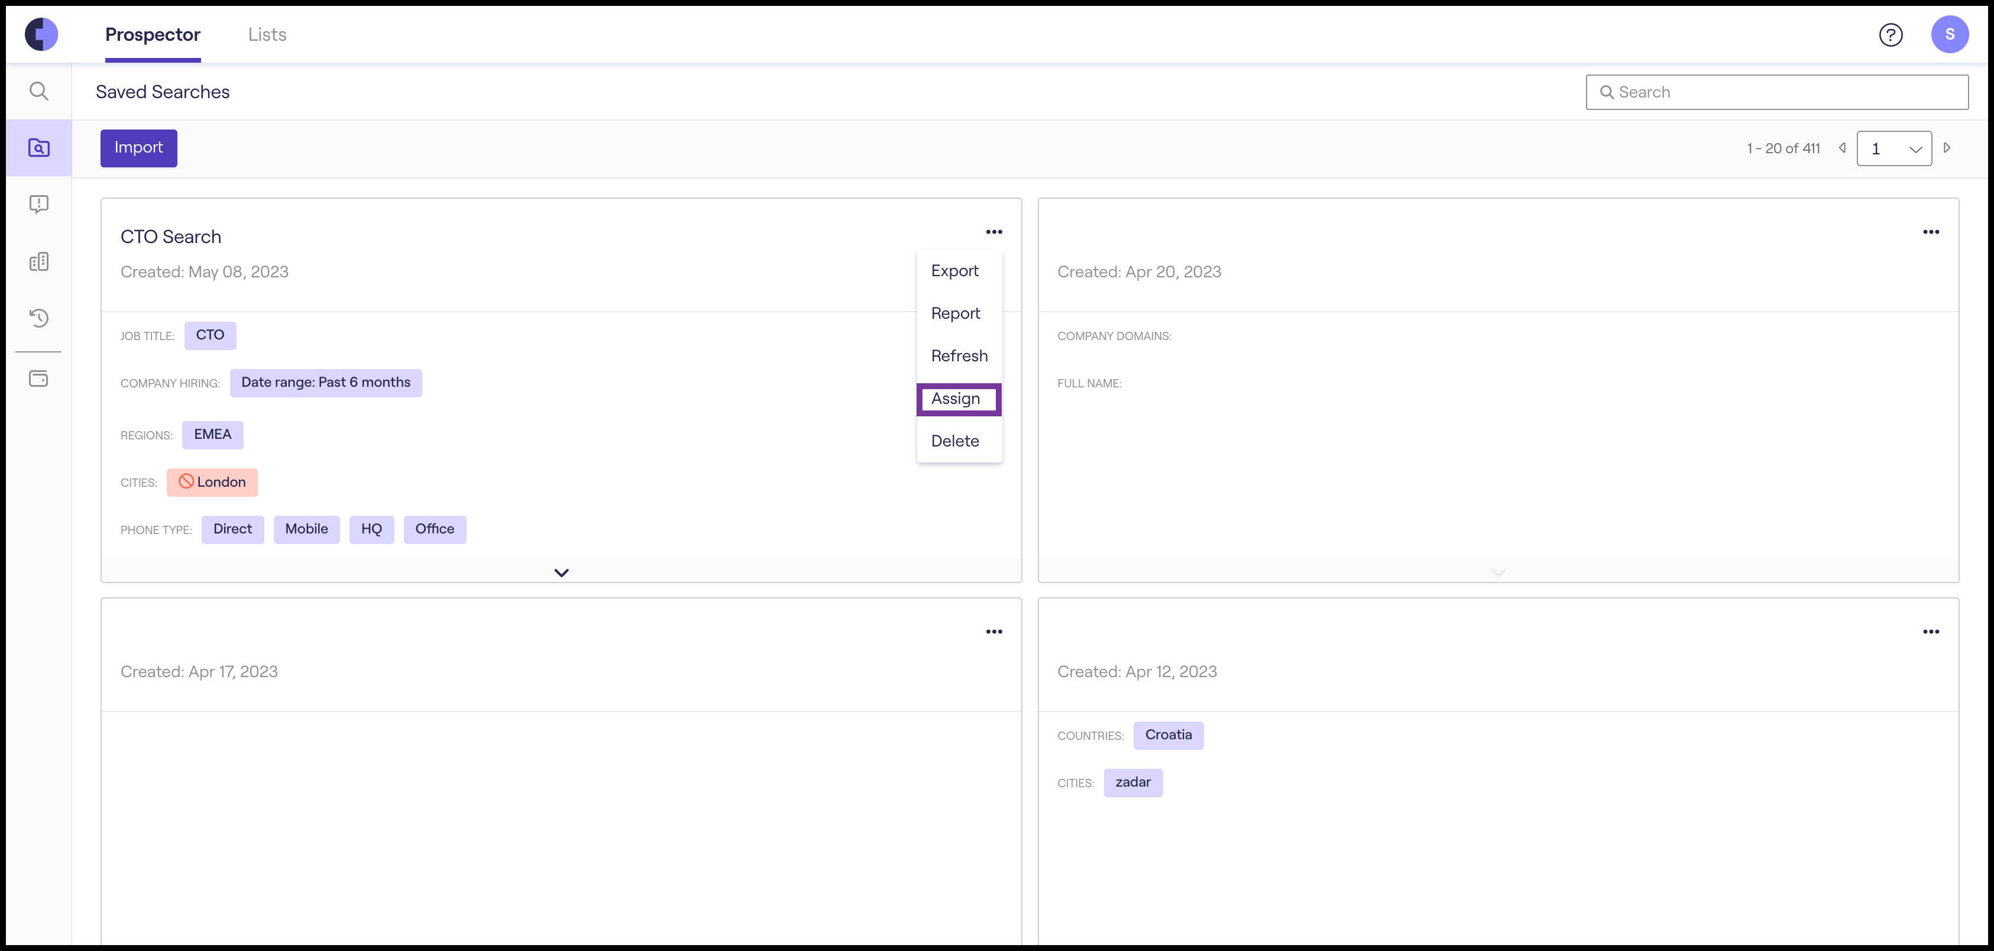Click the Saved Searches search field
Viewport: 1994px width, 951px height.
pyautogui.click(x=1777, y=92)
